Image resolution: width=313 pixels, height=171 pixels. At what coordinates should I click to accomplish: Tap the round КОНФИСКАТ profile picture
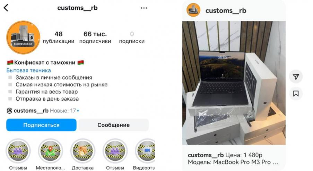coord(23,37)
